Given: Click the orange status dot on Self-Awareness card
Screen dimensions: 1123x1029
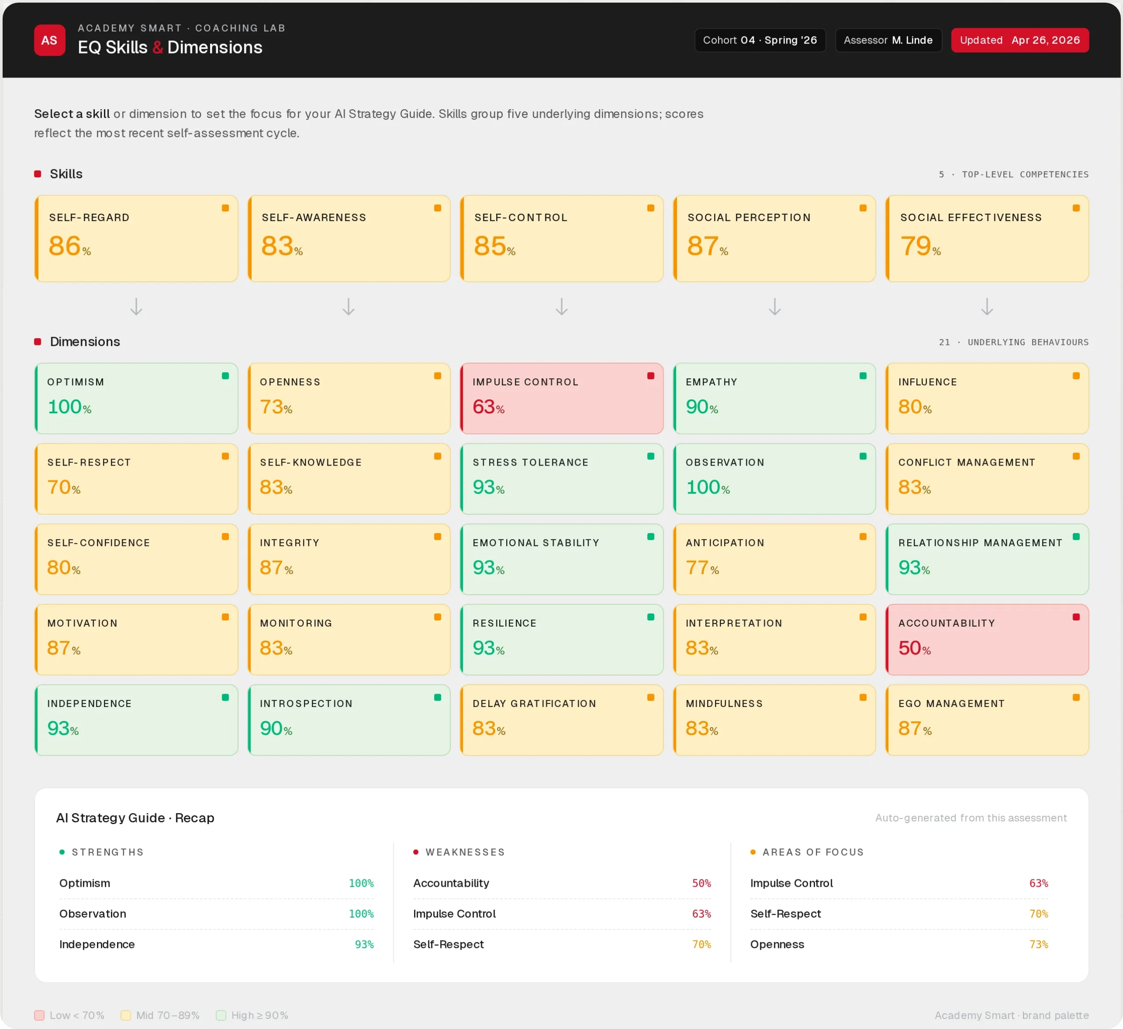Looking at the screenshot, I should (437, 208).
